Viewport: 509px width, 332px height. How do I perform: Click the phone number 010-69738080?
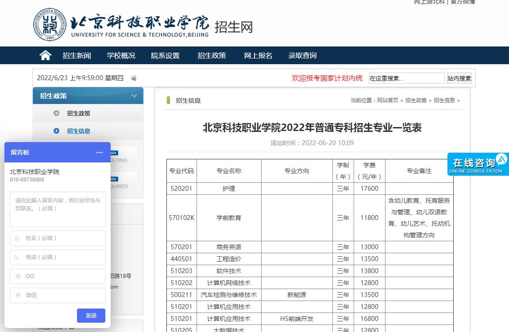point(27,179)
